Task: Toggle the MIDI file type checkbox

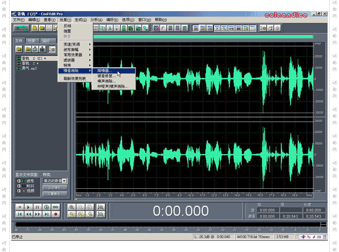Action: coord(19,186)
